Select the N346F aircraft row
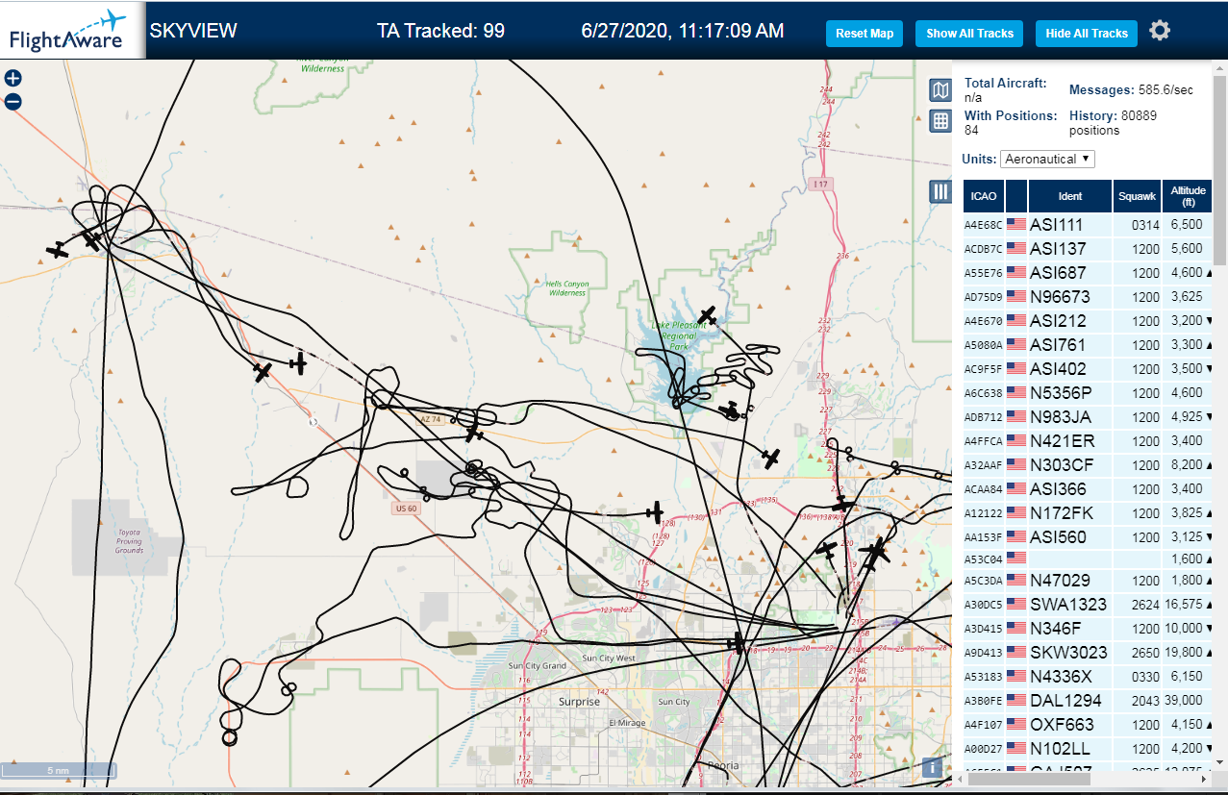The height and width of the screenshot is (795, 1228). pyautogui.click(x=1089, y=629)
